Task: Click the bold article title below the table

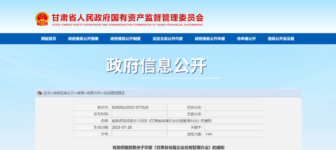Action: 168,148
